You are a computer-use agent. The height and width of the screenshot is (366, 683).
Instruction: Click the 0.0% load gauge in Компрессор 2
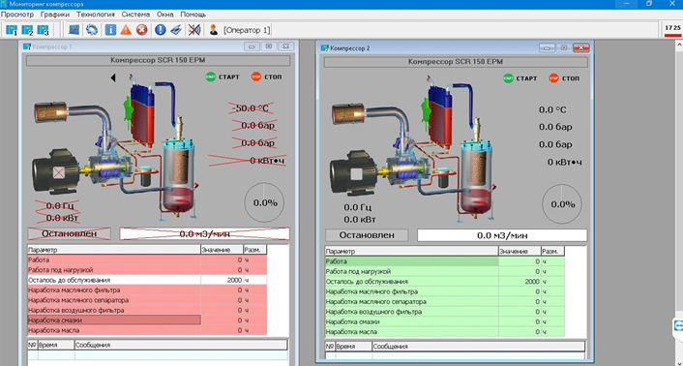(562, 204)
